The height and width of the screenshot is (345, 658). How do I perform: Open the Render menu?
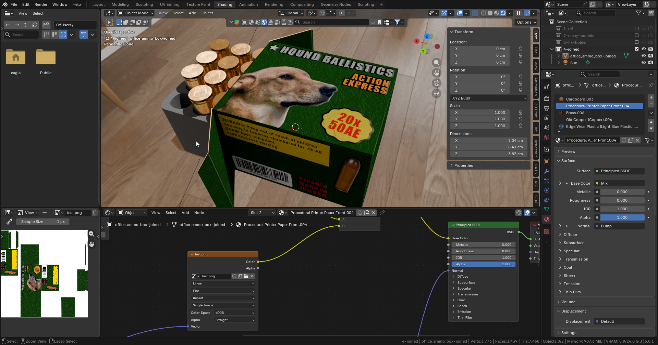[41, 4]
